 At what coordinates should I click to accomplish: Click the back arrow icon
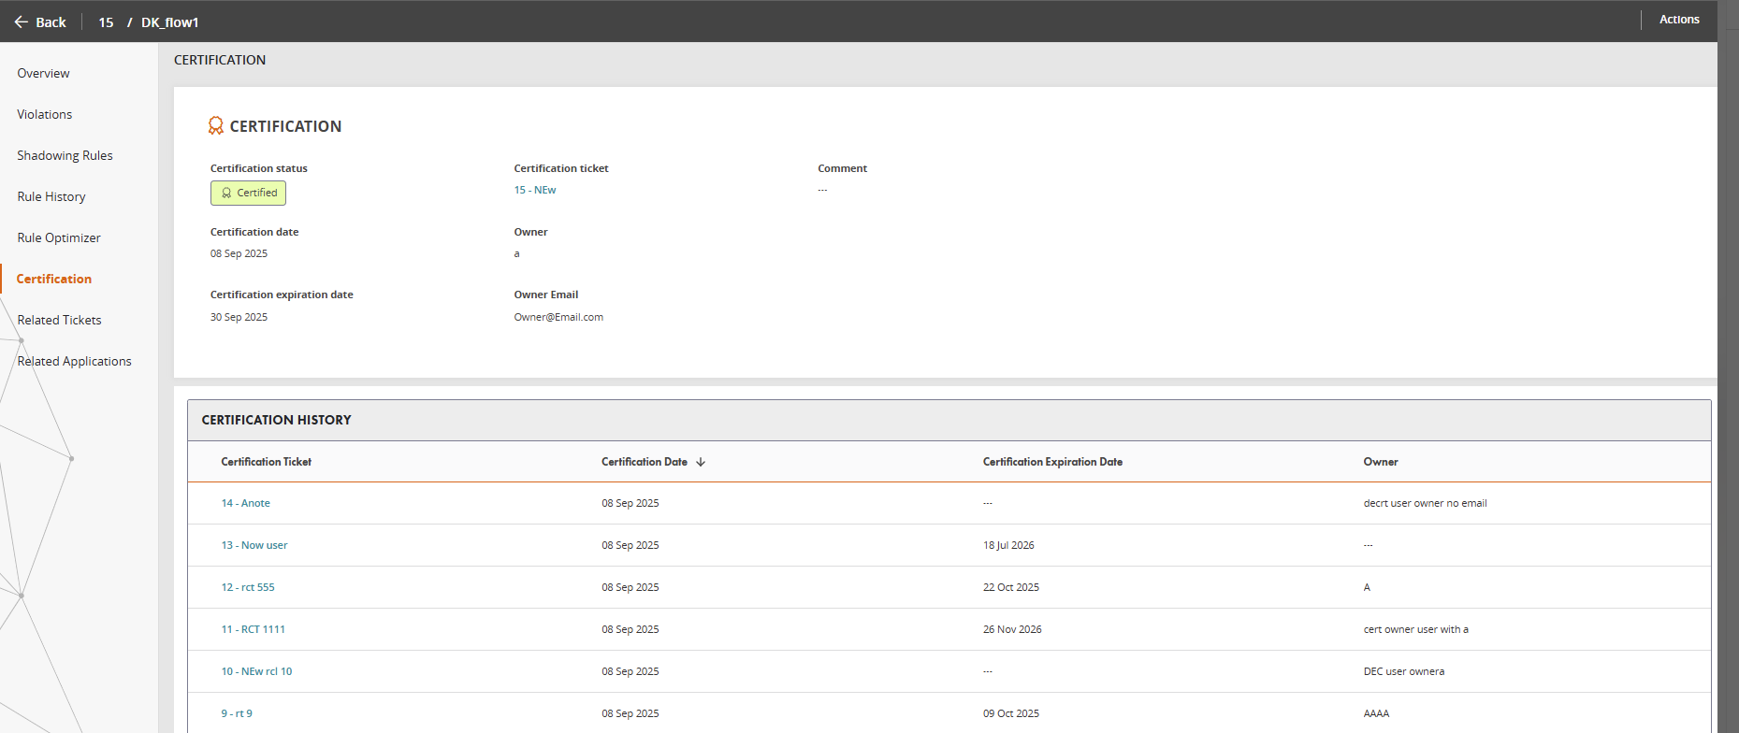point(22,22)
